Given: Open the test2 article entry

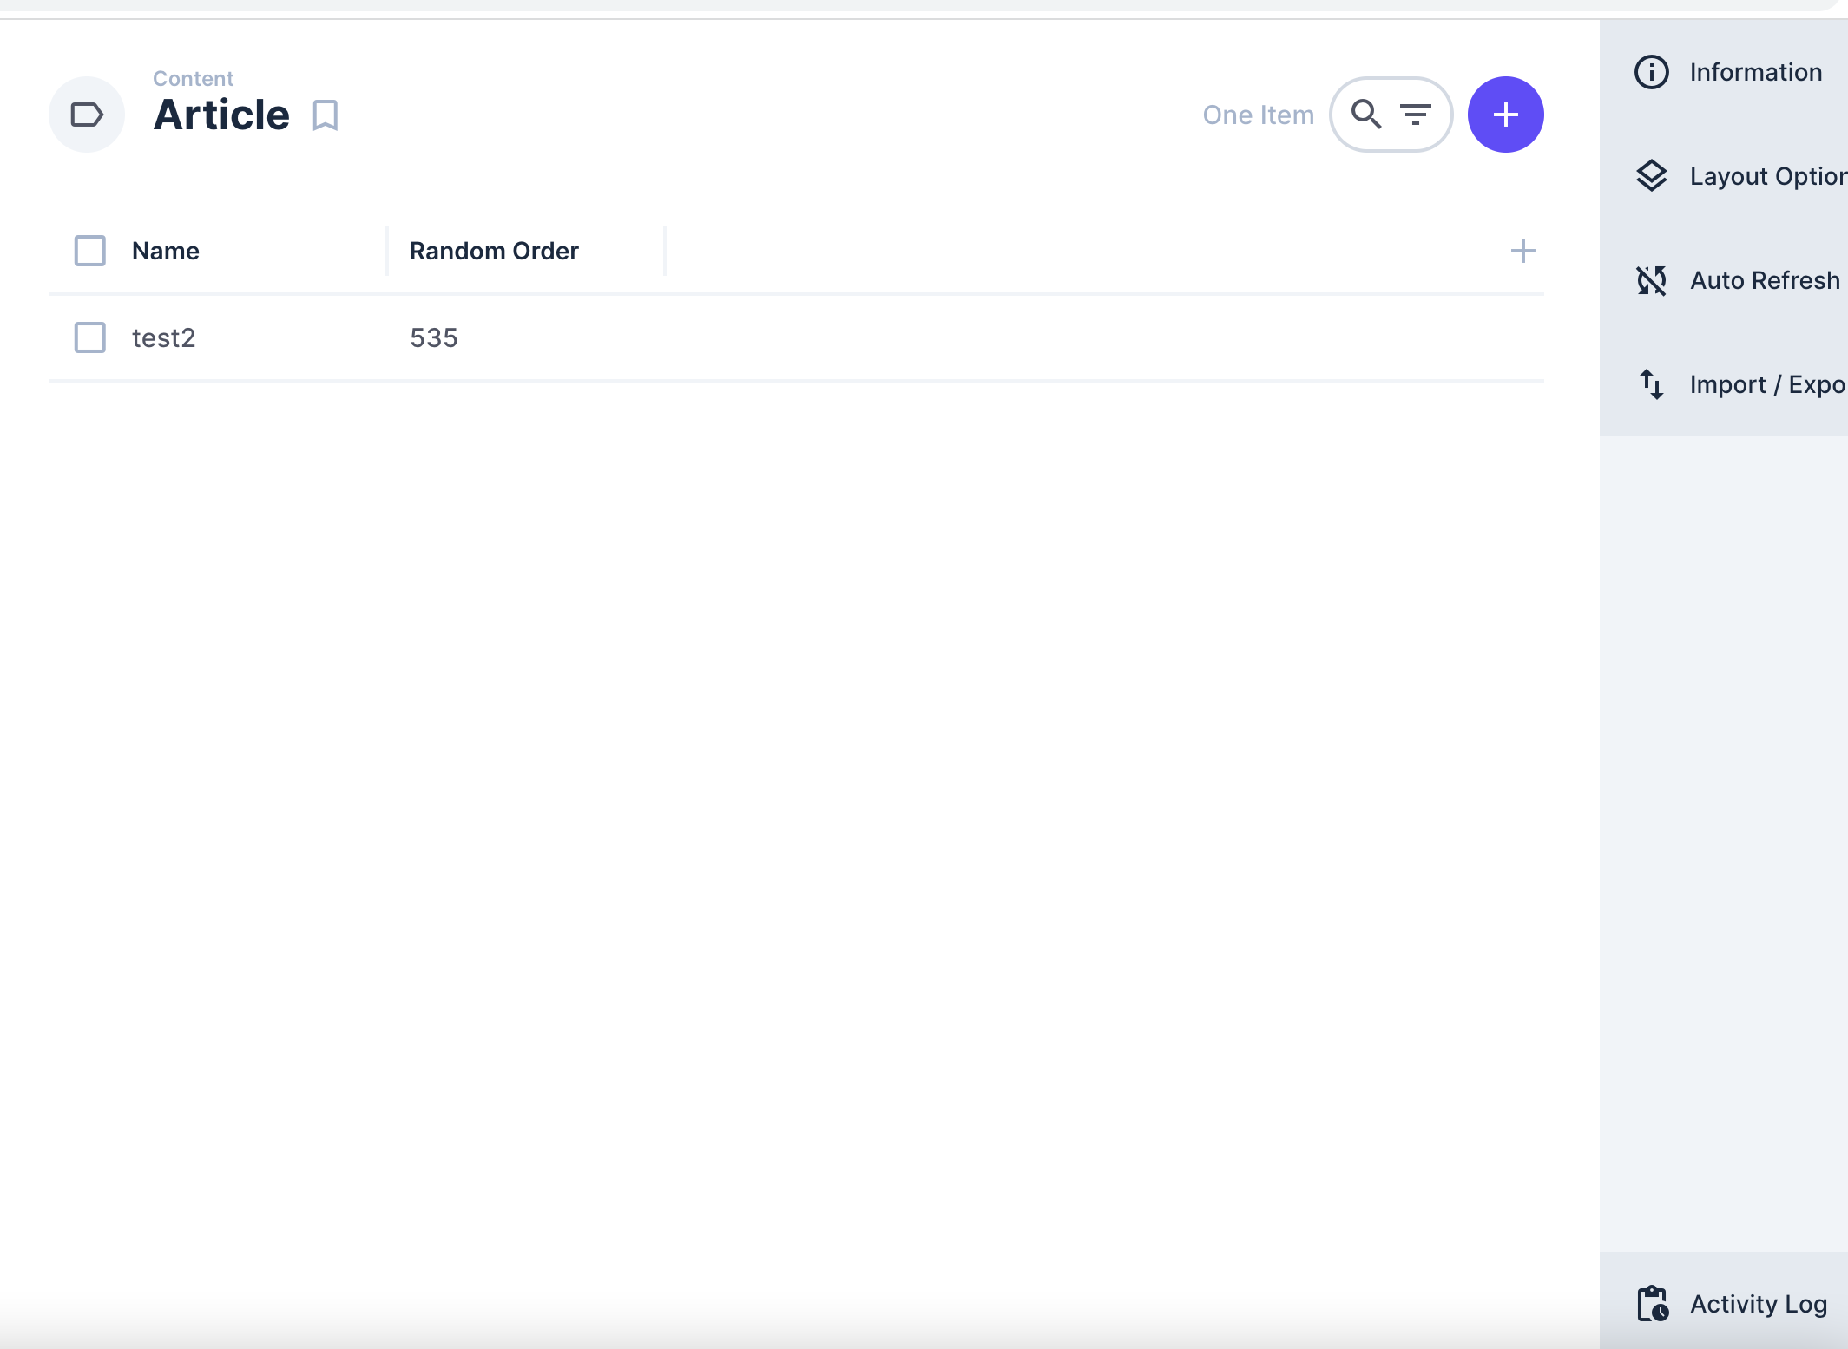Looking at the screenshot, I should tap(163, 337).
